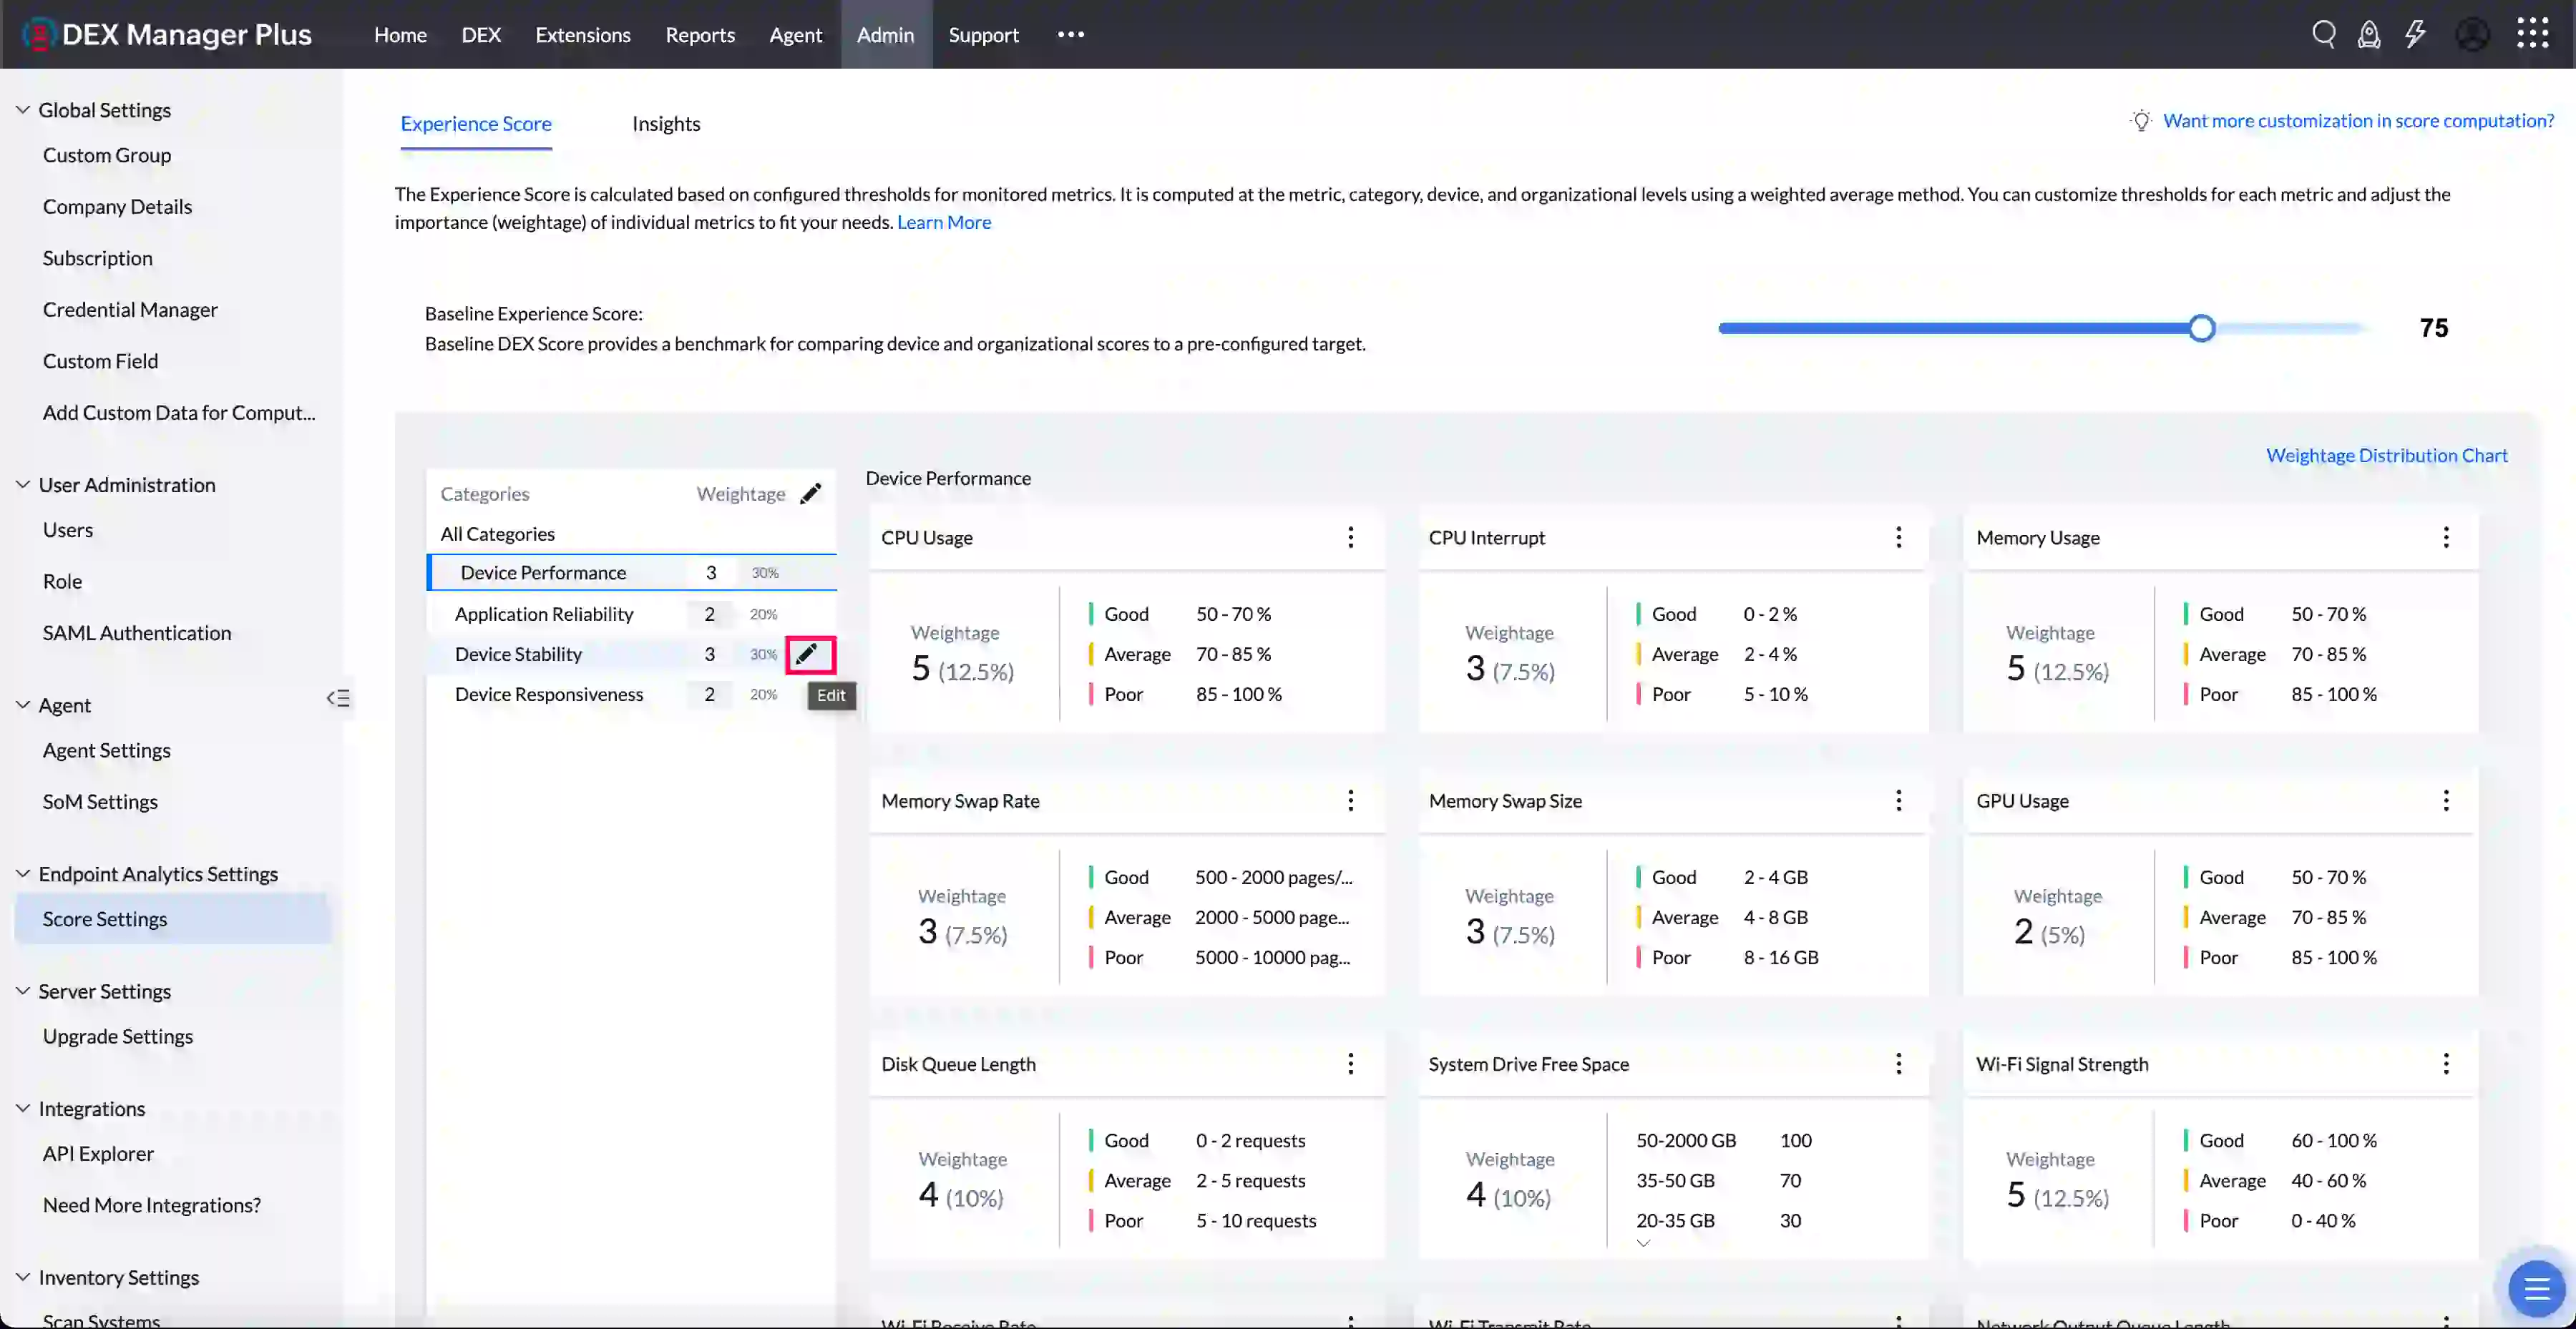
Task: Open GPU Usage card three-dot menu
Action: coord(2446,800)
